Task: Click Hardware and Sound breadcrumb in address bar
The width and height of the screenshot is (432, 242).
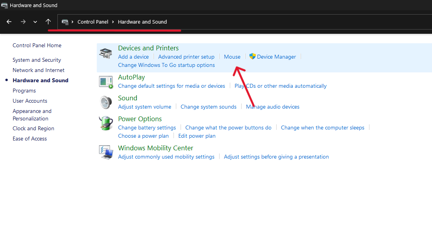Action: tap(142, 22)
